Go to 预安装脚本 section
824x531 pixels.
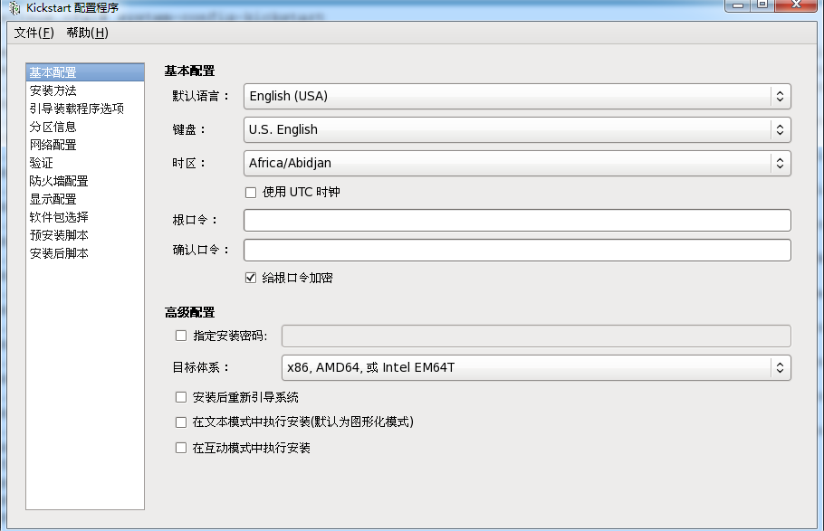(85, 235)
